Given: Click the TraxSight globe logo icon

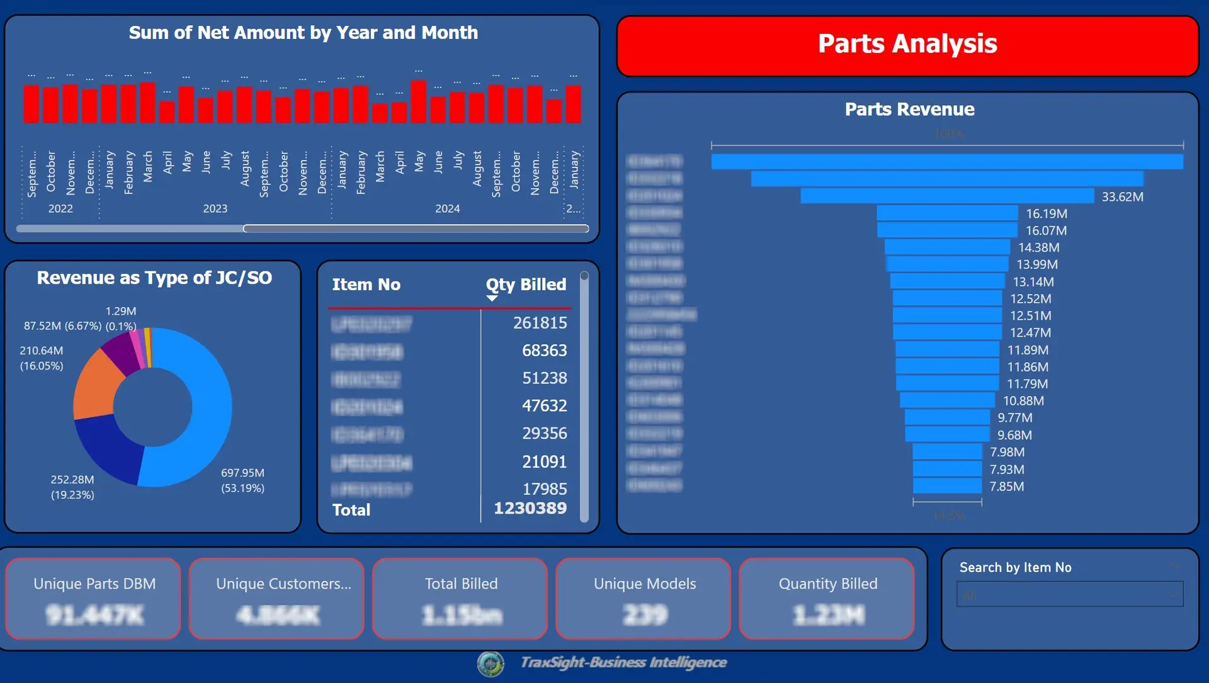Looking at the screenshot, I should (491, 663).
